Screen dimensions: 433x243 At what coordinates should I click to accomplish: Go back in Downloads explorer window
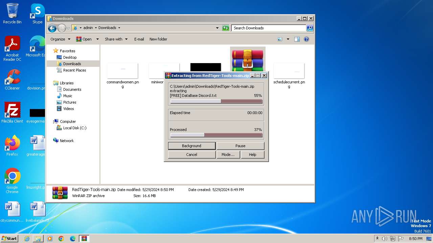point(52,28)
